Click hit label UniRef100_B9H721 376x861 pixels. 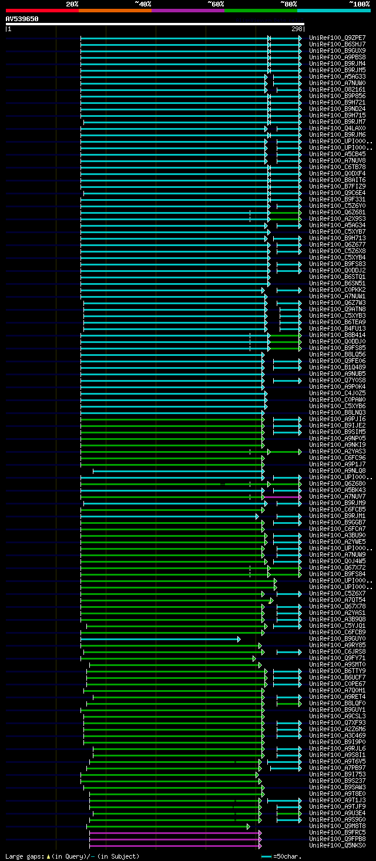click(x=337, y=102)
